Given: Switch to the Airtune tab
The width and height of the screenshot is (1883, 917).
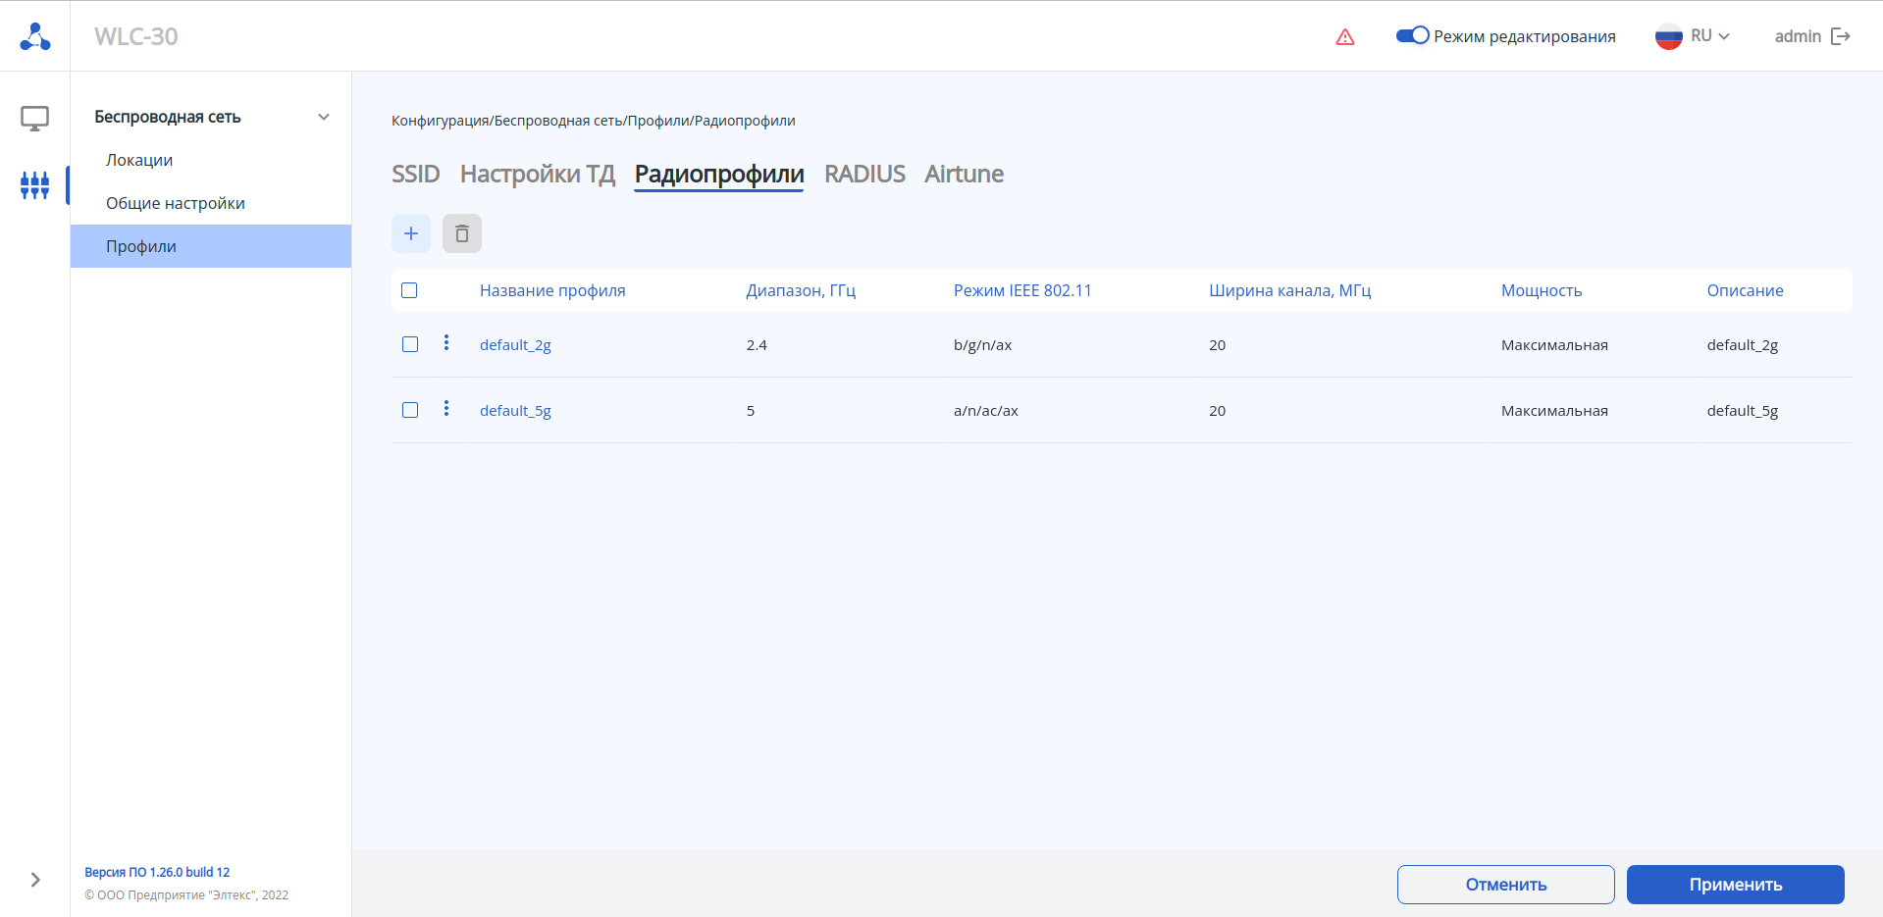Looking at the screenshot, I should 964,174.
